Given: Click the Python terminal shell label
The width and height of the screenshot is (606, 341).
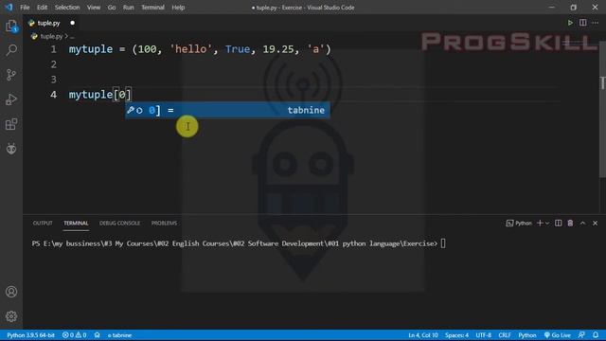Looking at the screenshot, I should pyautogui.click(x=519, y=224).
